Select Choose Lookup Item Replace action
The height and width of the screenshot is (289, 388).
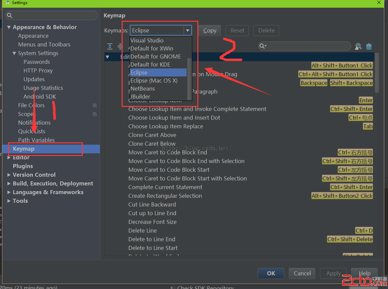pos(166,126)
